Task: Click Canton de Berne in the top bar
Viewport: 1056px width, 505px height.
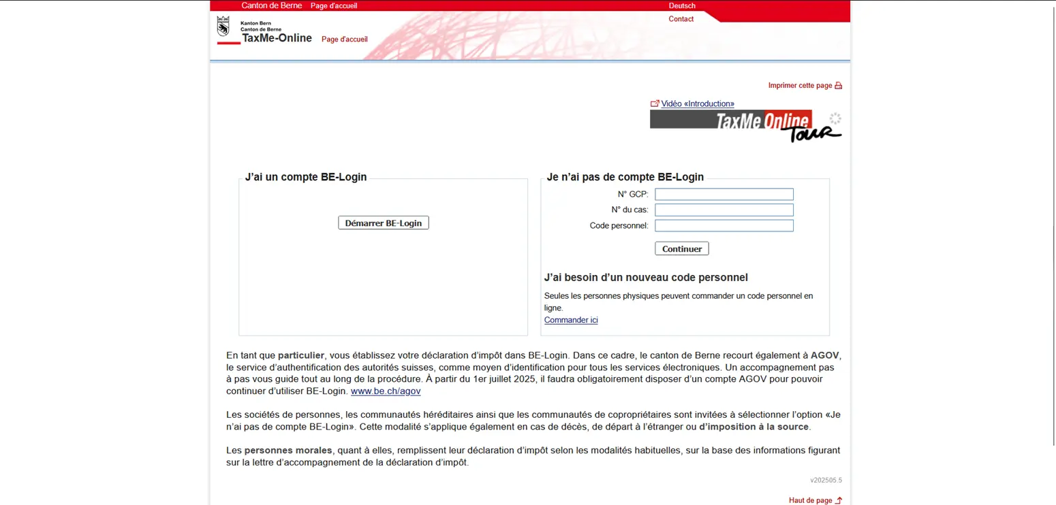Action: [x=271, y=5]
